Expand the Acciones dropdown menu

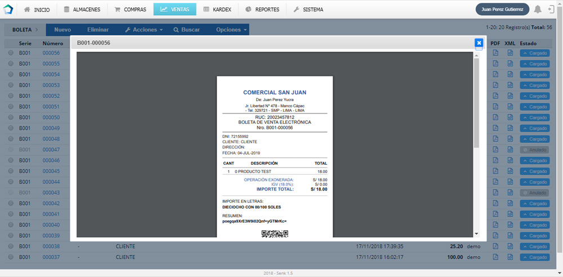tap(144, 30)
